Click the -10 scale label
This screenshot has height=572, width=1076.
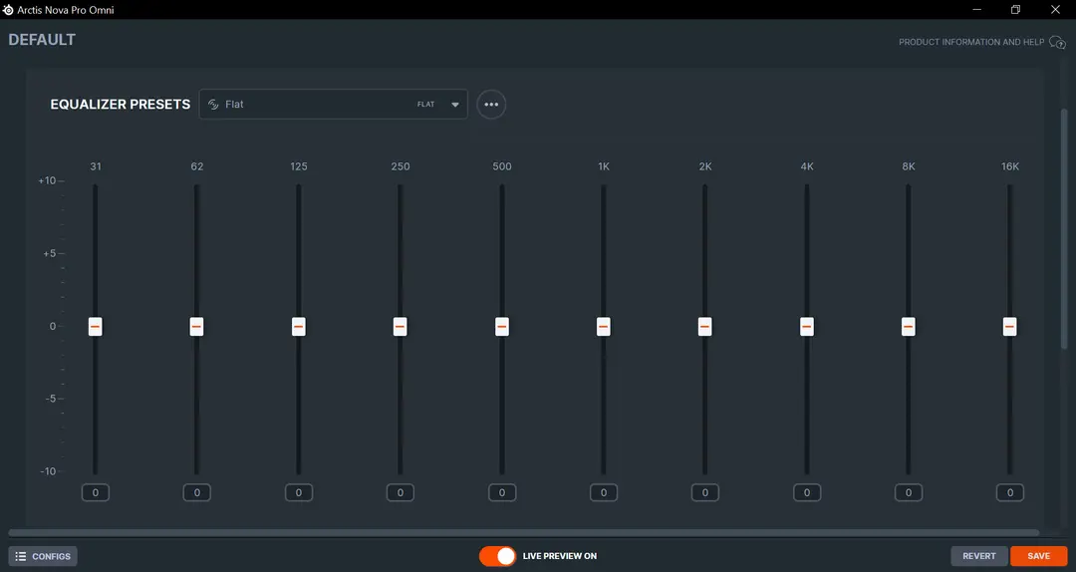[48, 471]
